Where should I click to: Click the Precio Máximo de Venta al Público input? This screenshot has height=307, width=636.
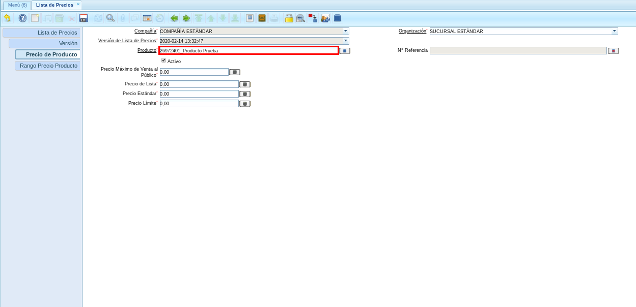tap(193, 72)
